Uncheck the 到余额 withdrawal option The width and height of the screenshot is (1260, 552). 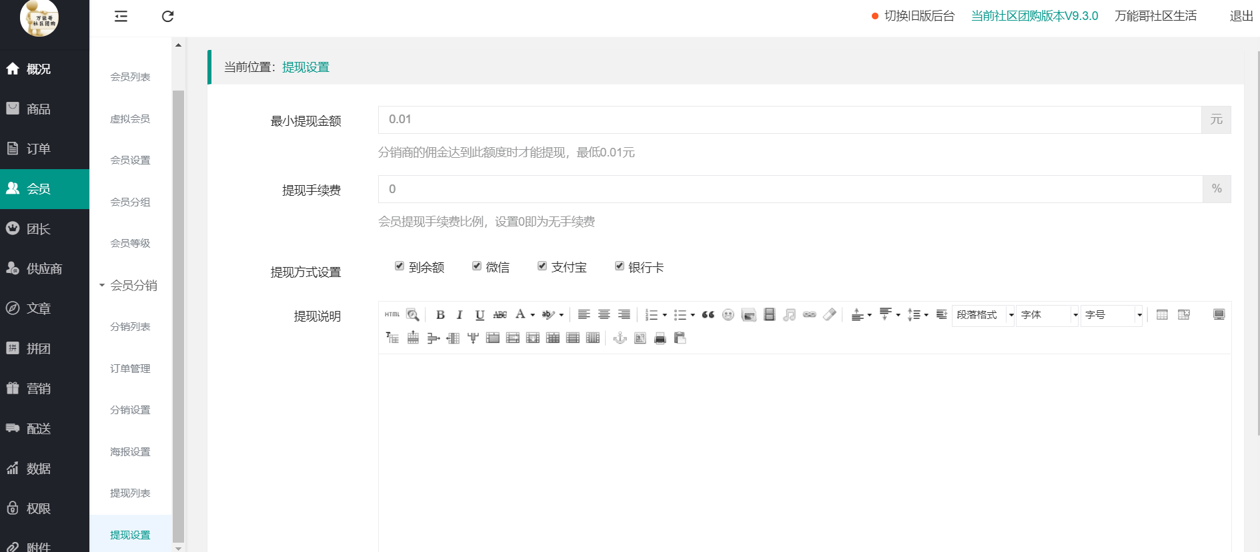click(400, 266)
